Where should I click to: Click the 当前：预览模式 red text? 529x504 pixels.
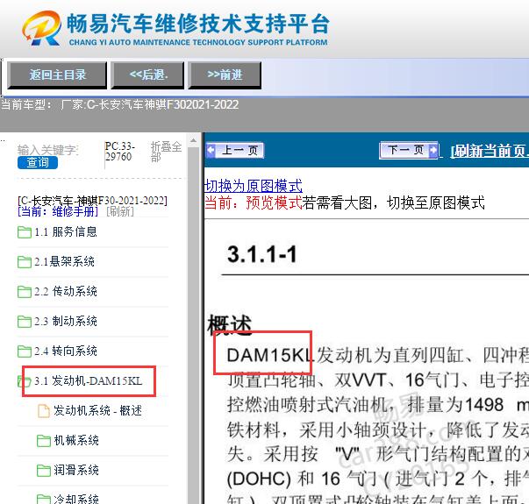[253, 203]
